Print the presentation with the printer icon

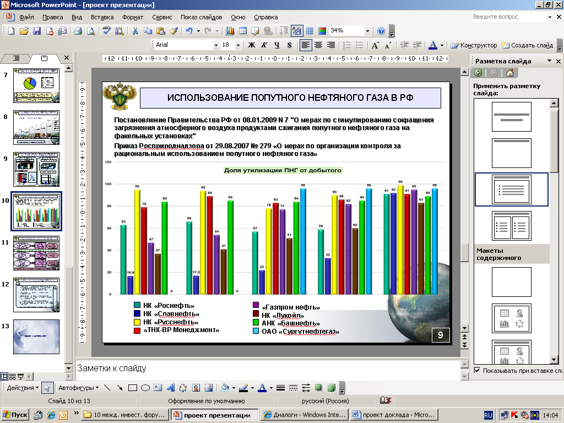coord(78,31)
